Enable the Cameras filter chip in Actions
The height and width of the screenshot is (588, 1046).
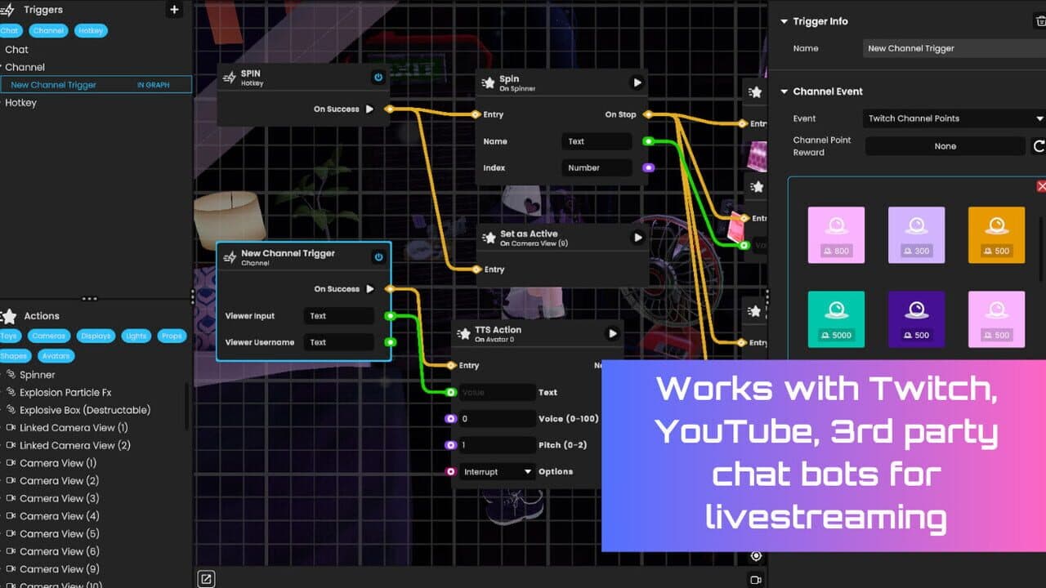[x=49, y=336]
